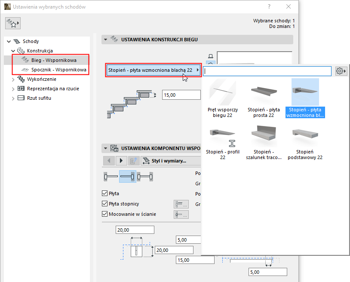Image resolution: width=350 pixels, height=282 pixels.
Task: Enable the Płyta checkbox
Action: [105, 193]
